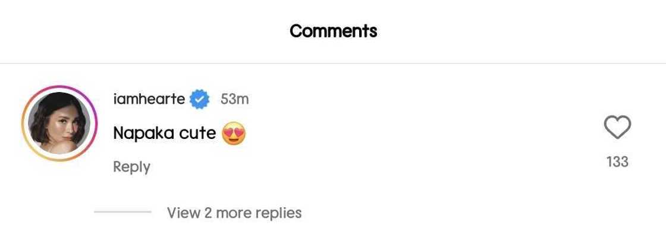Image resolution: width=666 pixels, height=247 pixels.
Task: Open iamhearte's profile picture
Action: tap(59, 123)
